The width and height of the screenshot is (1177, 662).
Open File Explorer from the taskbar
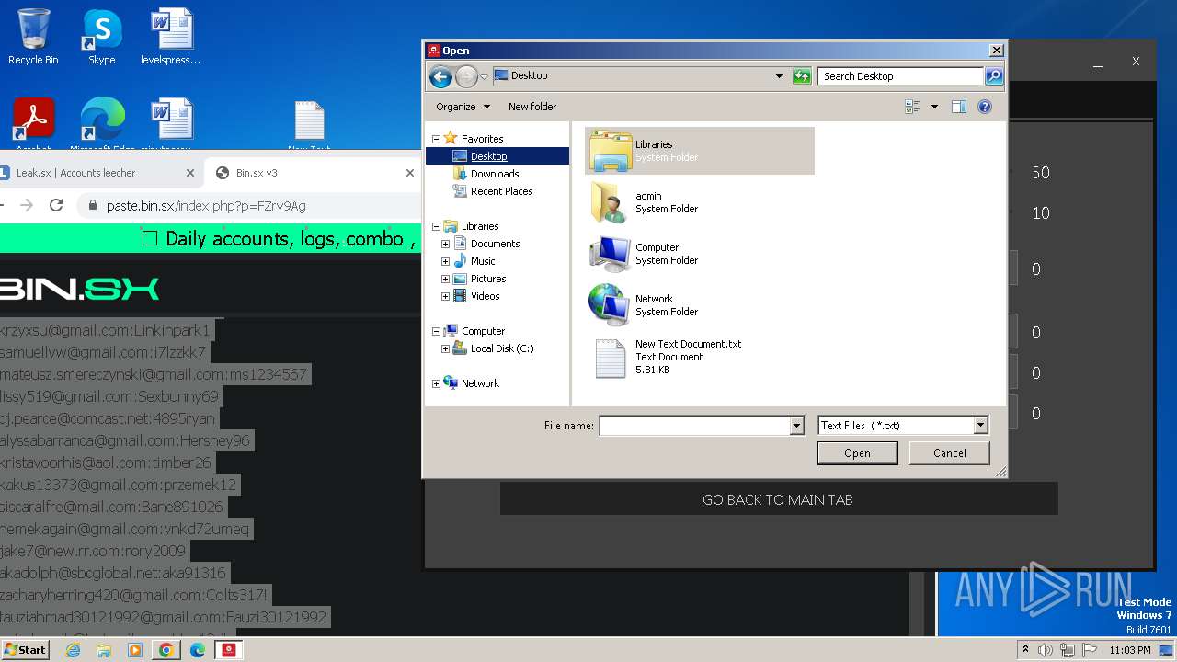tap(104, 650)
